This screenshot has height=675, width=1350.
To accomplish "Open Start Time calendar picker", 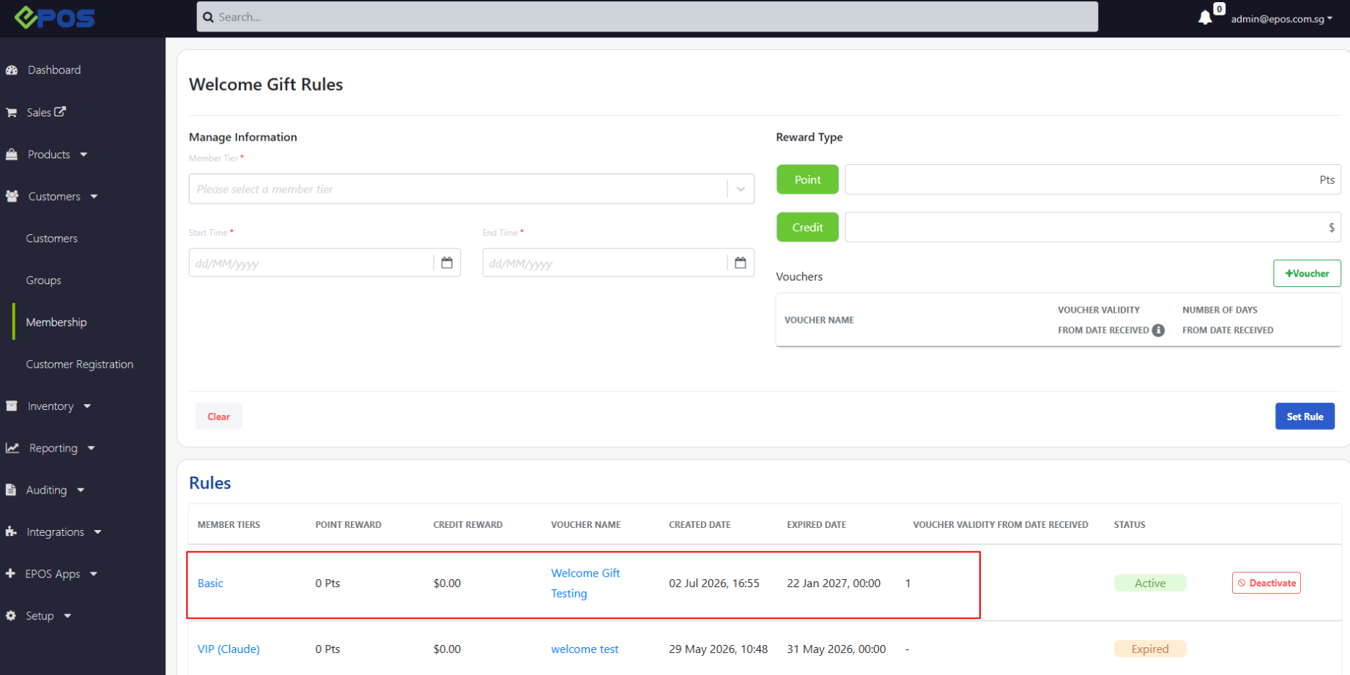I will click(x=447, y=263).
